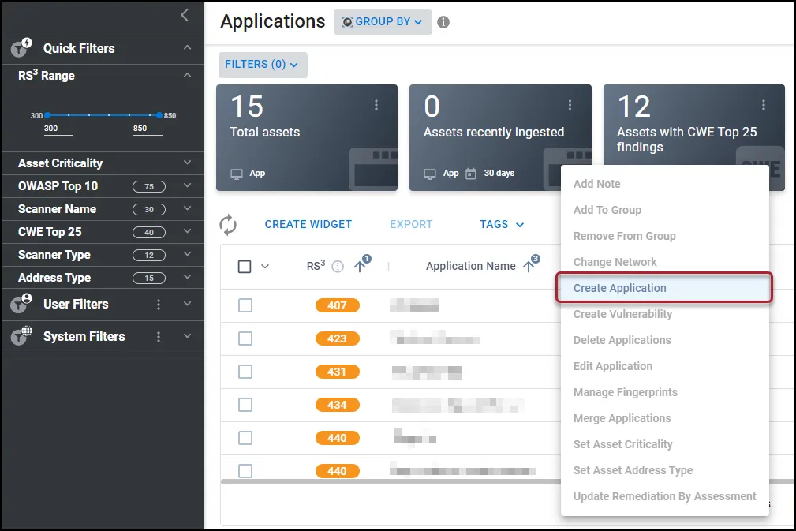Choose Edit Application menu entry
This screenshot has height=531, width=796.
pyautogui.click(x=664, y=366)
